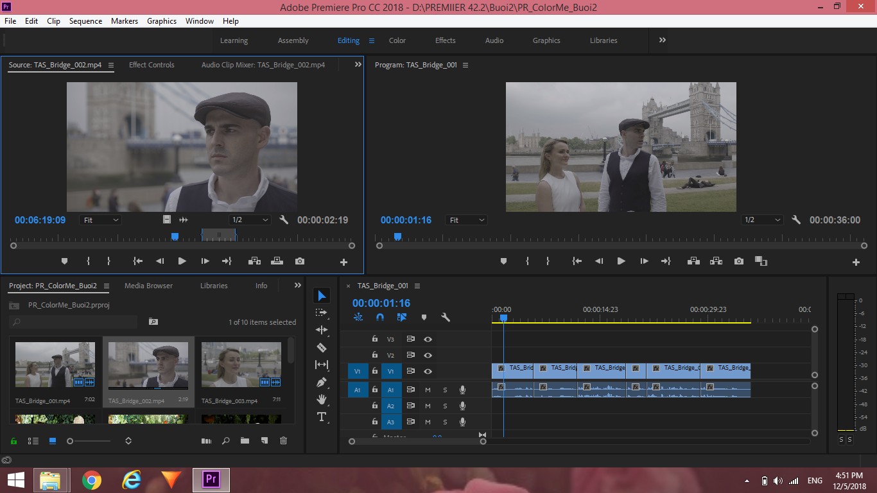
Task: Mute track A1
Action: click(x=428, y=390)
